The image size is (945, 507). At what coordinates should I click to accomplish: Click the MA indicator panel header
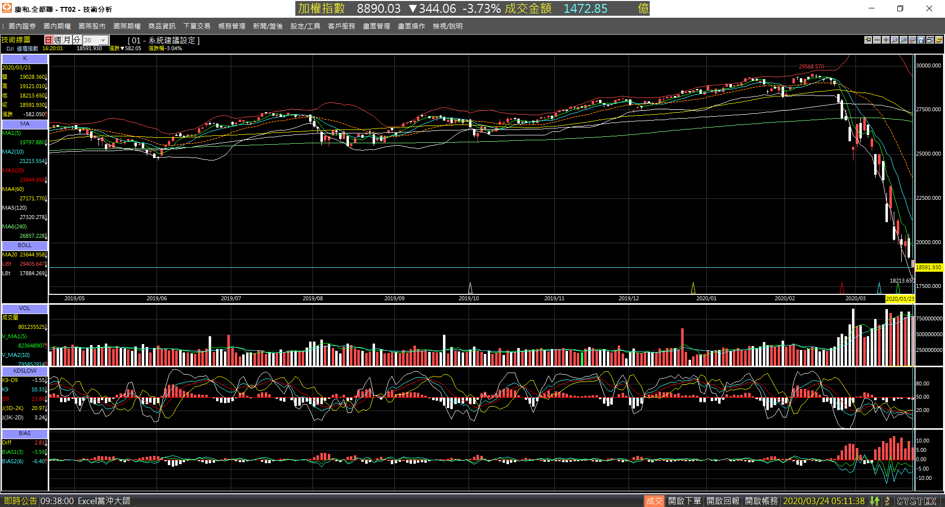pos(25,124)
